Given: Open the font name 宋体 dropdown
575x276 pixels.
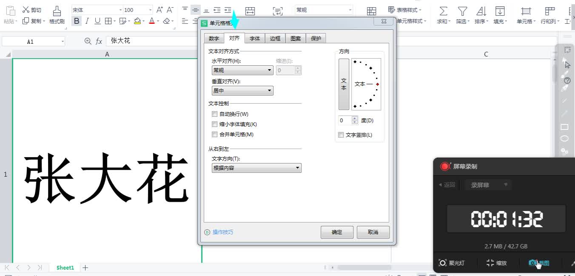Looking at the screenshot, I should pos(120,10).
